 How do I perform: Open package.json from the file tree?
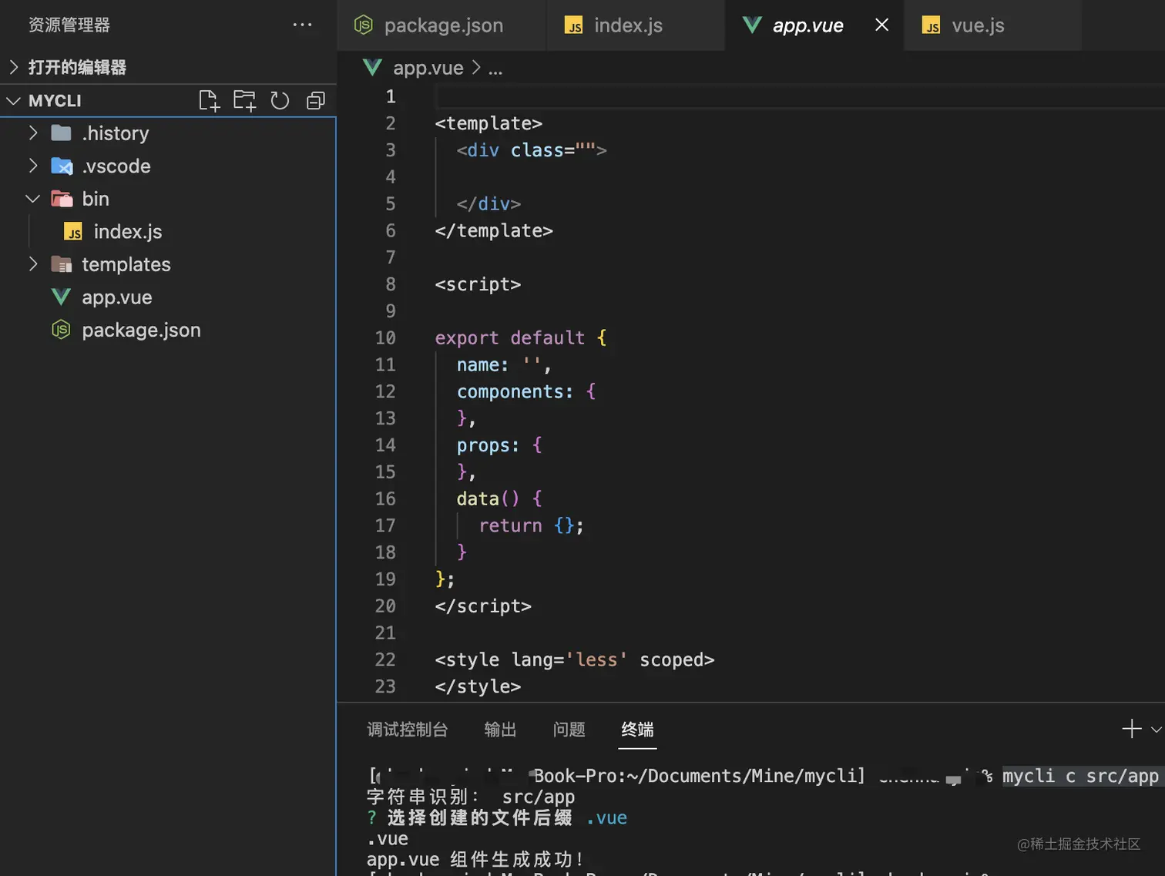168,330
